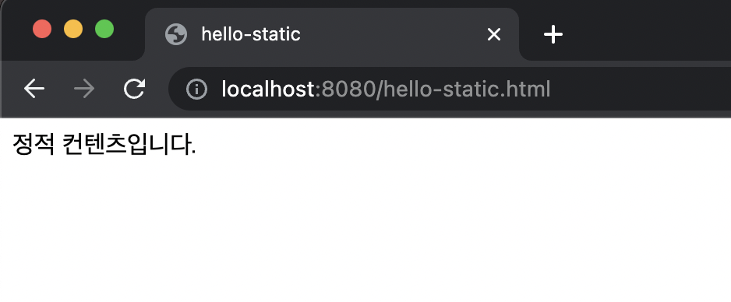Go back using the left arrow
731x302 pixels.
click(34, 89)
